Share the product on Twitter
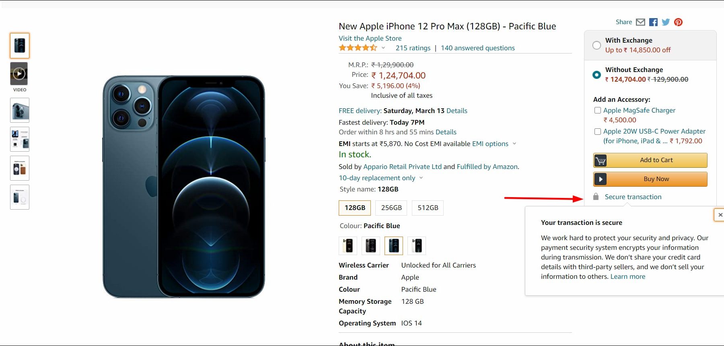This screenshot has width=724, height=346. click(x=666, y=22)
